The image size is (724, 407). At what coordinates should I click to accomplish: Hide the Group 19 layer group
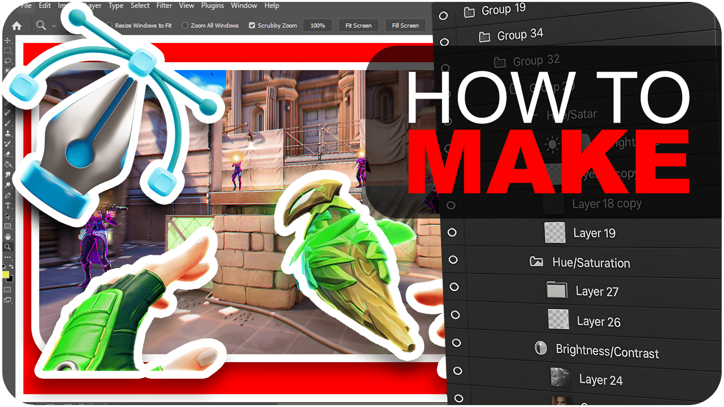(x=444, y=16)
